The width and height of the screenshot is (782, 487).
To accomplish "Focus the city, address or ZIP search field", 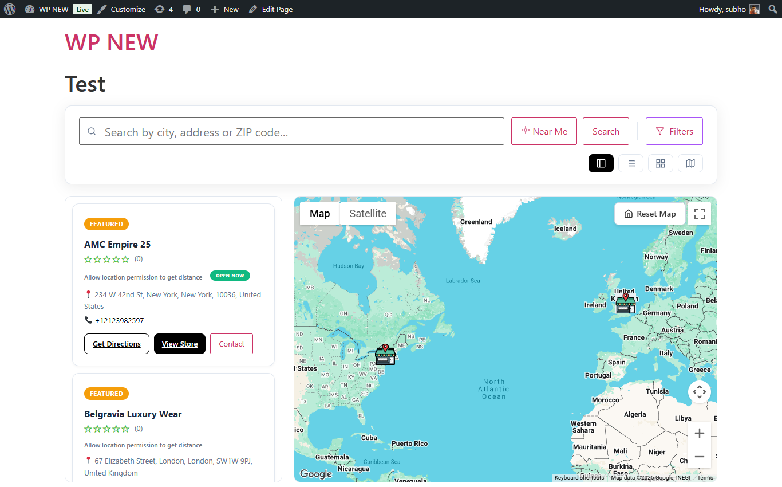I will [291, 131].
